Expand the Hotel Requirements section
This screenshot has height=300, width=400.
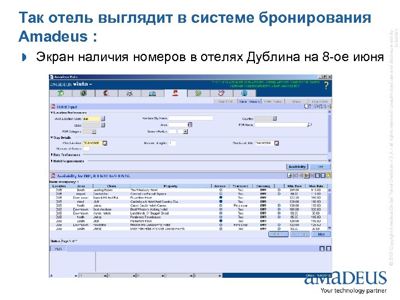[x=52, y=161]
